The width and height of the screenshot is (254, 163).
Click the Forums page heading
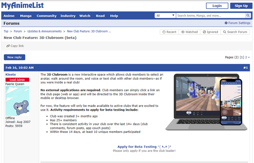[12, 23]
